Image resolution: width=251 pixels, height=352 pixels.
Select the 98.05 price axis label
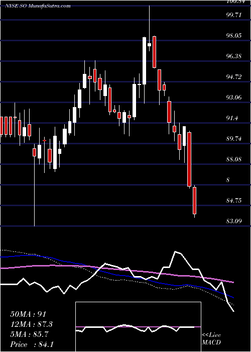click(x=234, y=36)
